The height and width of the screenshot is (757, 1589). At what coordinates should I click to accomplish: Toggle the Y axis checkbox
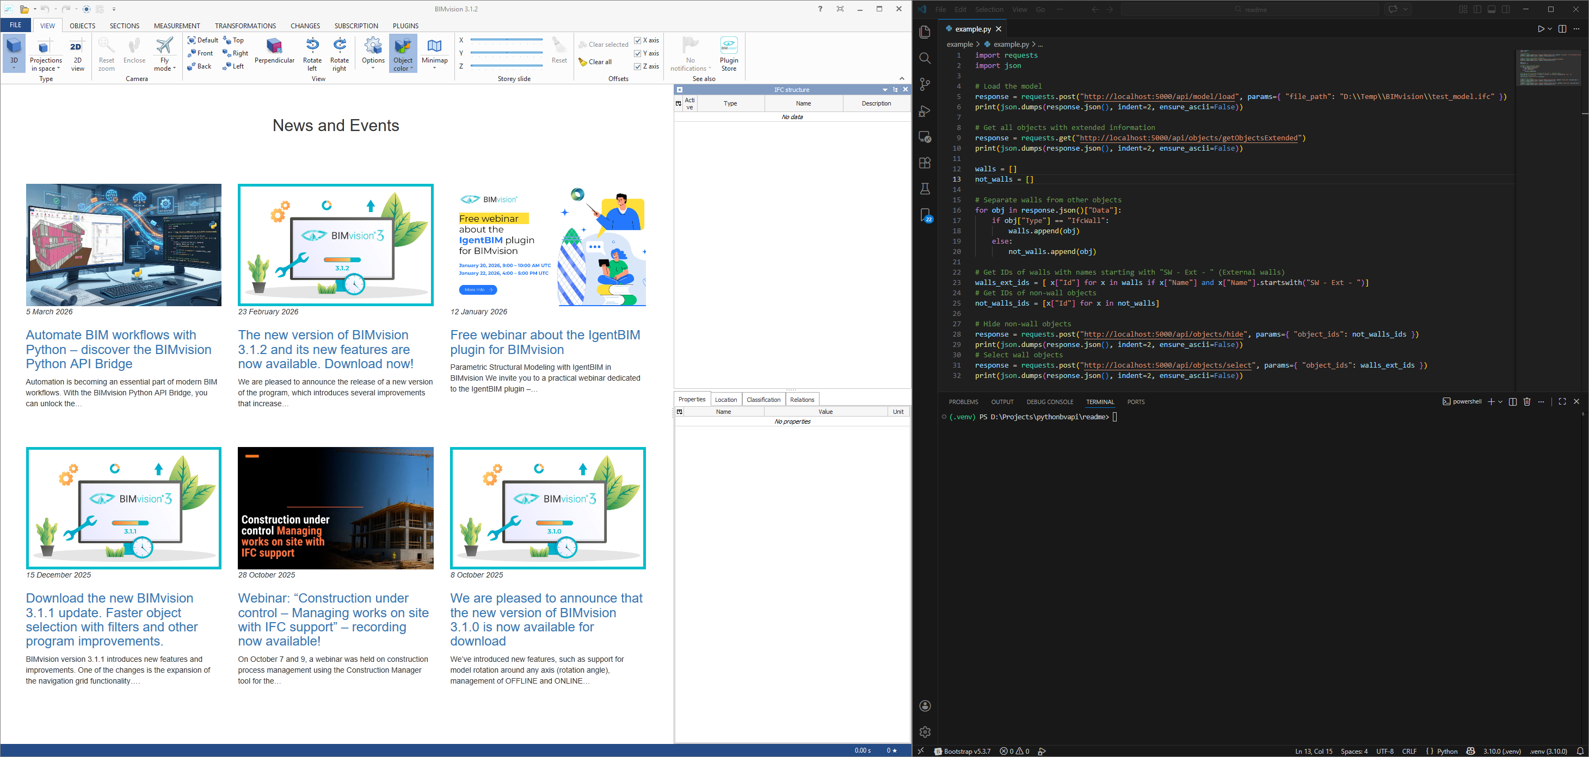tap(638, 53)
